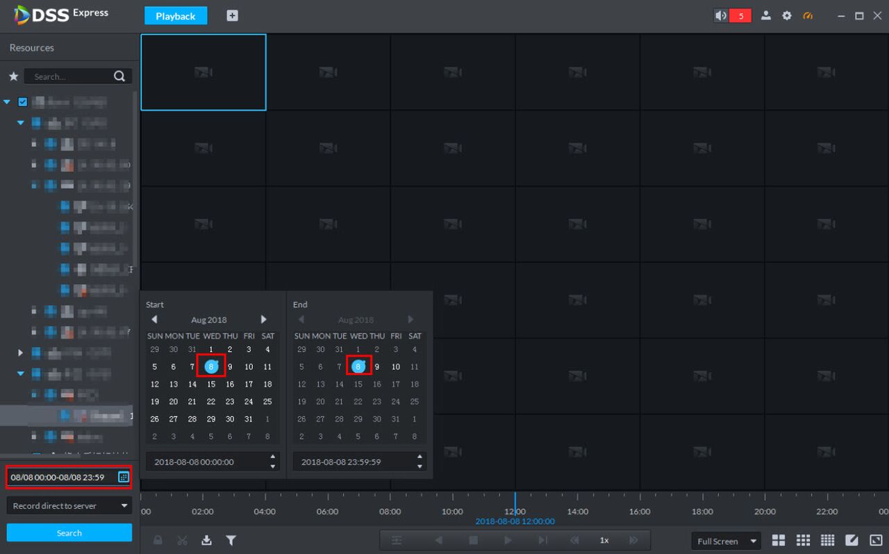Expand the Full Screen display mode dropdown
Screen dimensions: 889x554
tap(726, 541)
